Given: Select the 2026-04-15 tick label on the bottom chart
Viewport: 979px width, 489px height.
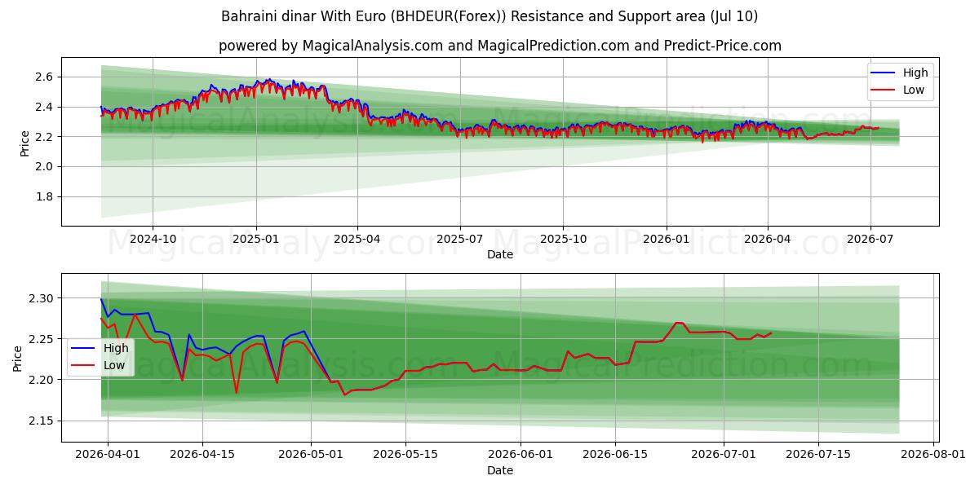Looking at the screenshot, I should [202, 455].
